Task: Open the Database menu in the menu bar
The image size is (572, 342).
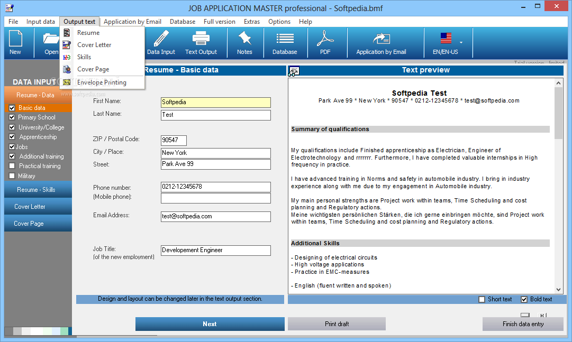Action: (x=183, y=22)
